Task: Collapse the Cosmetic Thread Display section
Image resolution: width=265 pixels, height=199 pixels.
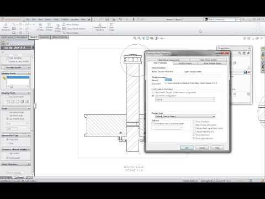Action: point(29,150)
